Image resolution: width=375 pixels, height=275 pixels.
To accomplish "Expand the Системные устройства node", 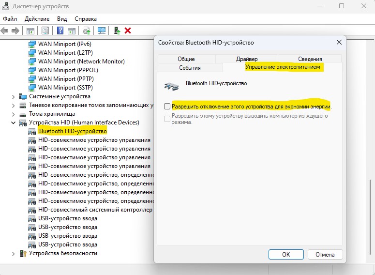I will pos(13,97).
